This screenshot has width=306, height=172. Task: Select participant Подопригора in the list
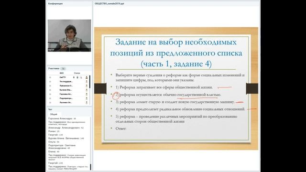(66, 98)
